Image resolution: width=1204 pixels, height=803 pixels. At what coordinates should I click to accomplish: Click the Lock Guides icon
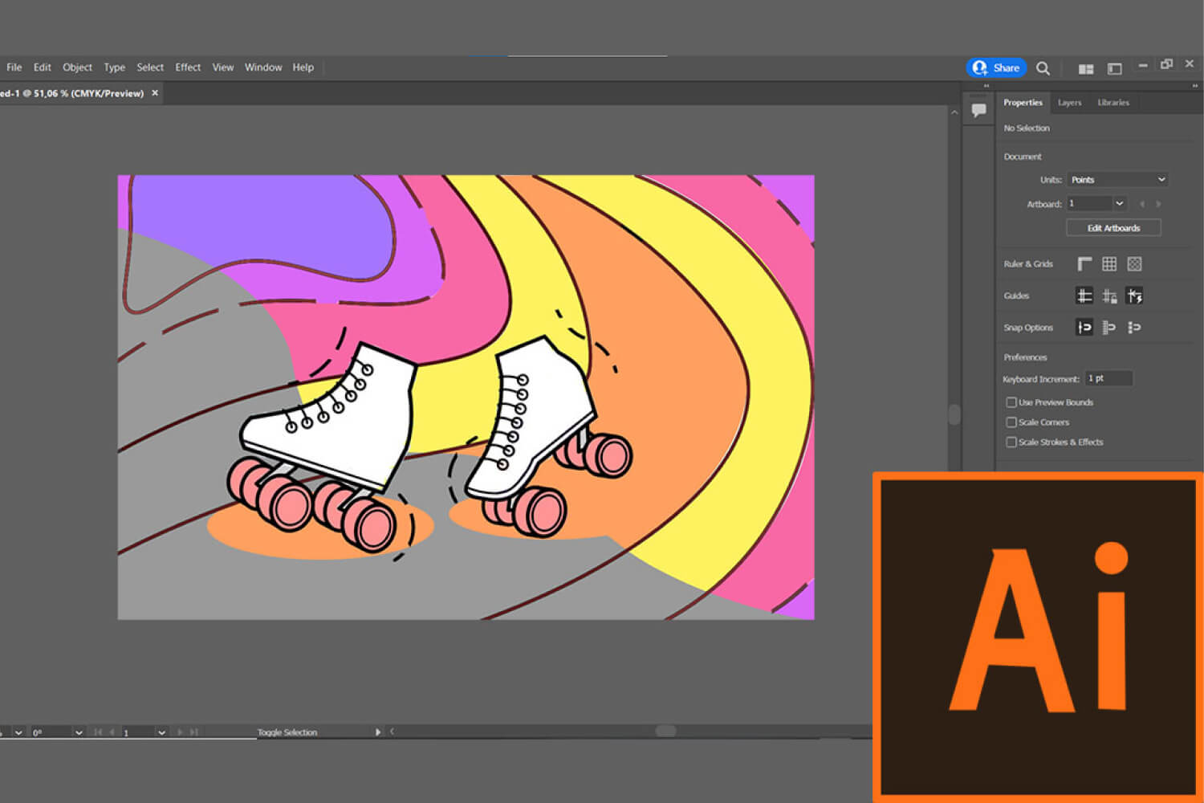1109,296
